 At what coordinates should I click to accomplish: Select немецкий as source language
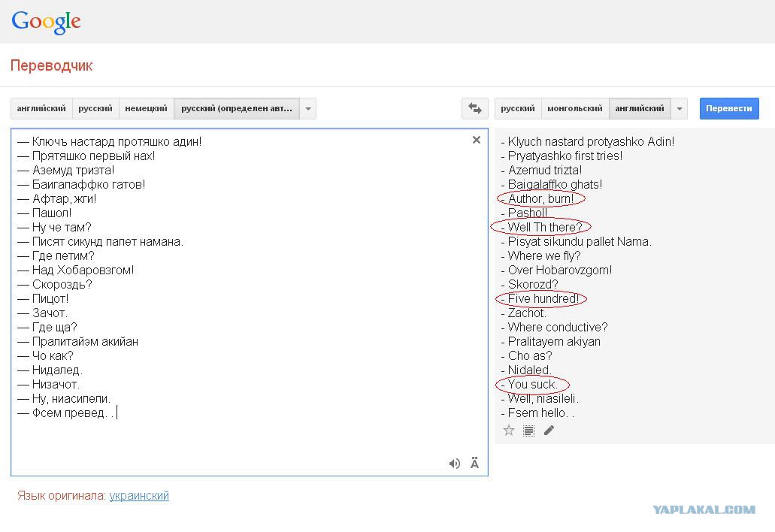[147, 108]
